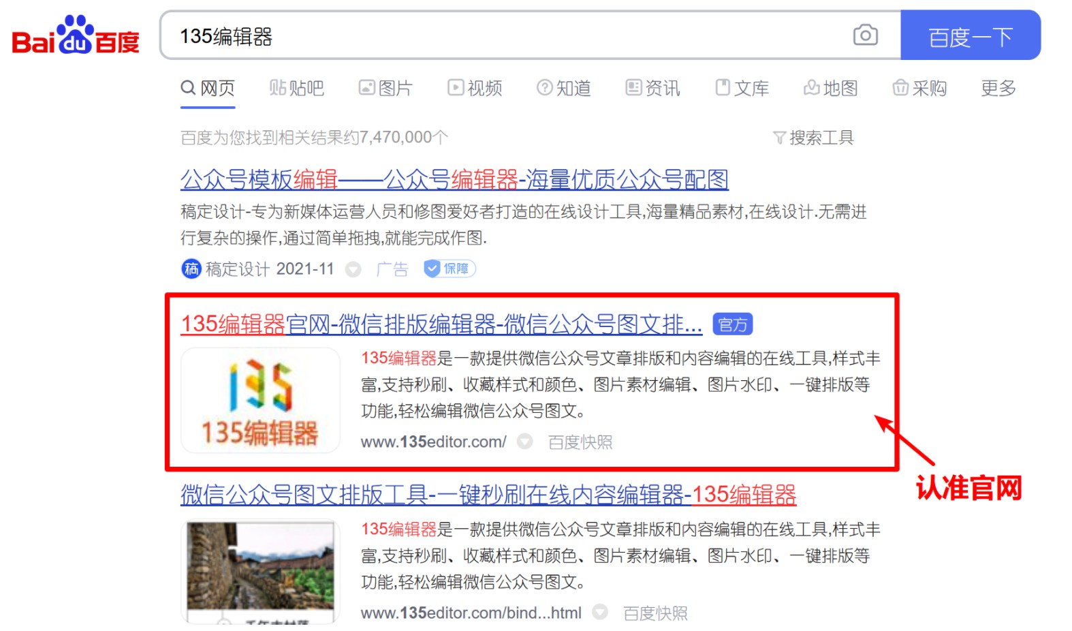Viewport: 1072px width, 631px height.
Task: Open the www.135editor.com/ URL link
Action: (434, 442)
